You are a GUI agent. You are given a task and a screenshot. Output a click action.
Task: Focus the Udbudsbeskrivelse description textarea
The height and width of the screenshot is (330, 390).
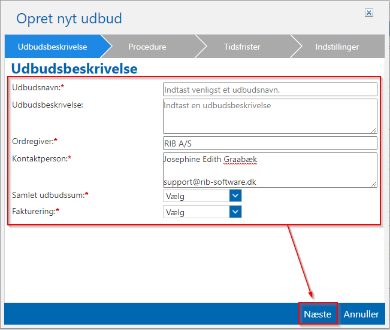pos(270,115)
